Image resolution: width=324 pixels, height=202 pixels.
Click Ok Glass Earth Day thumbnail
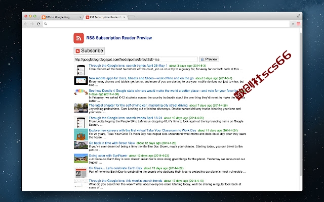pyautogui.click(x=81, y=173)
